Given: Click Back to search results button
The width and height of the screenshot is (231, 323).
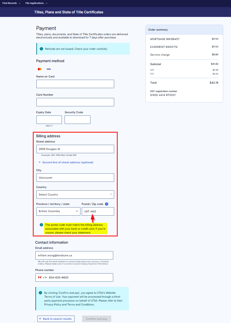Looking at the screenshot, I should [x=56, y=319].
